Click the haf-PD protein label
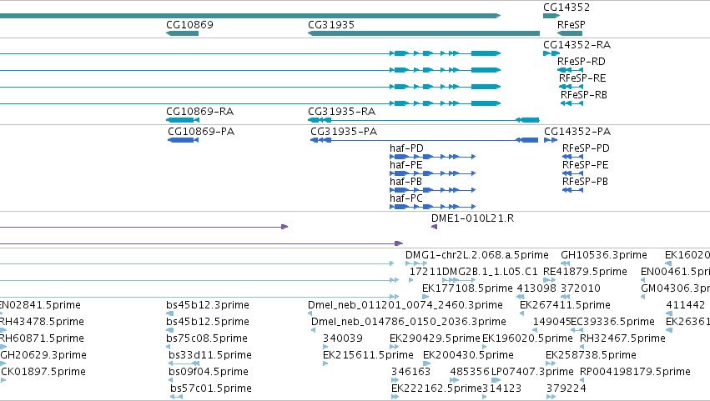Screen dimensions: 710x401 (406, 148)
